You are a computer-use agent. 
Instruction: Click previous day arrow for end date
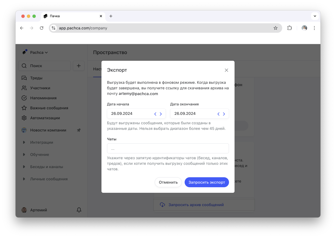[x=218, y=114]
